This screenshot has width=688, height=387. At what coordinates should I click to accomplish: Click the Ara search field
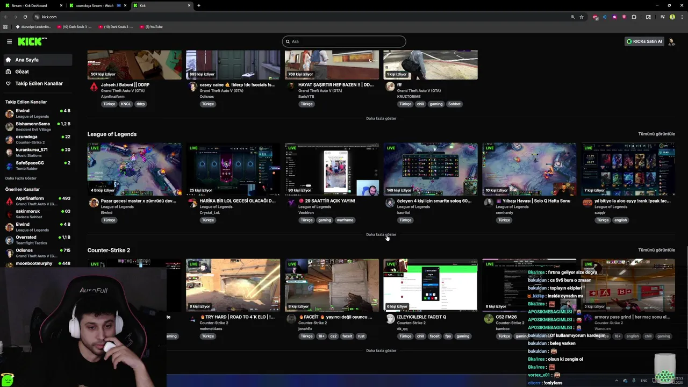344,41
